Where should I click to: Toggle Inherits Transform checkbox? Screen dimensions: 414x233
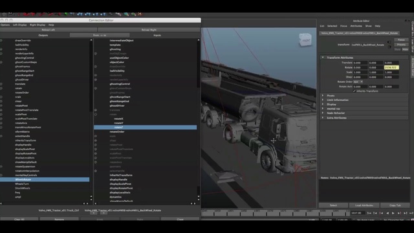[x=354, y=91]
